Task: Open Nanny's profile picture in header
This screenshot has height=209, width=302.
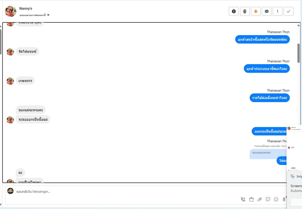Action: click(x=11, y=11)
